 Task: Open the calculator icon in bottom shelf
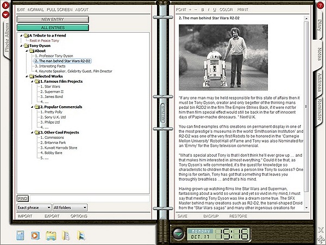click(x=20, y=236)
